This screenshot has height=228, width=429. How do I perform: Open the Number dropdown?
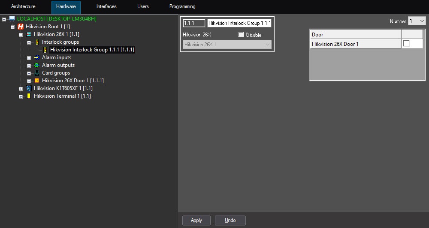tap(417, 21)
